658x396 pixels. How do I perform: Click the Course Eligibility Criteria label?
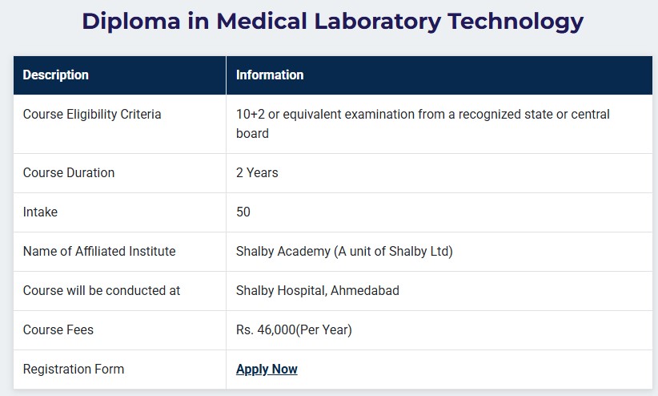[92, 115]
